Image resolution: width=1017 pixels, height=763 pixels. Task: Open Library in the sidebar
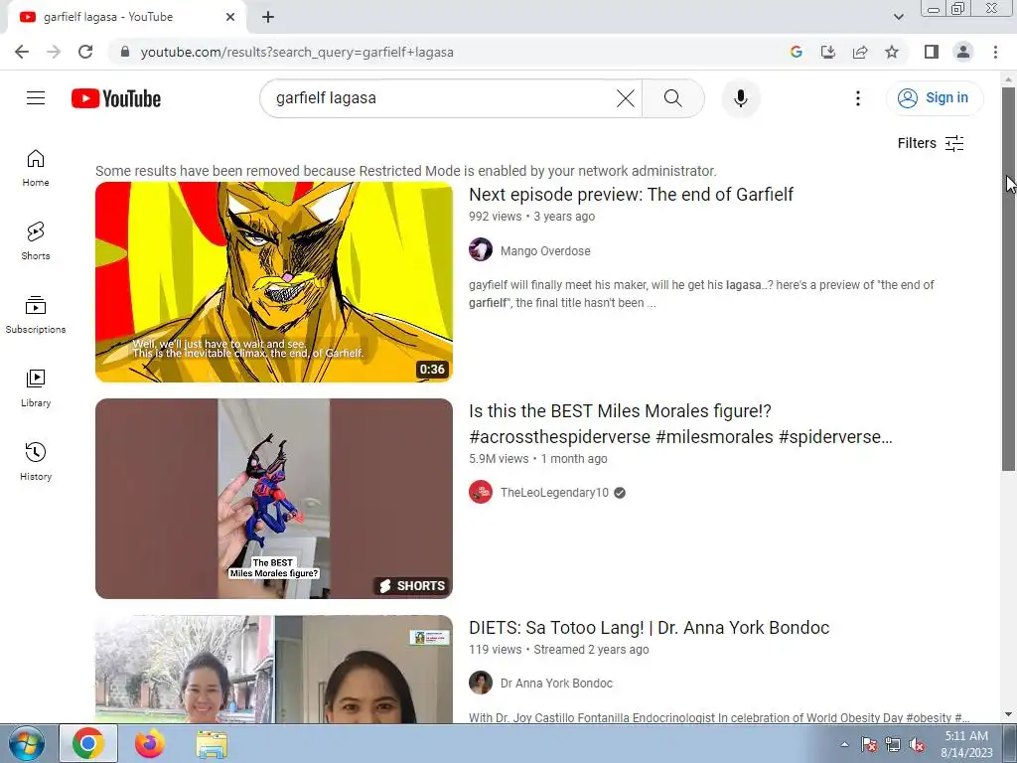(36, 388)
